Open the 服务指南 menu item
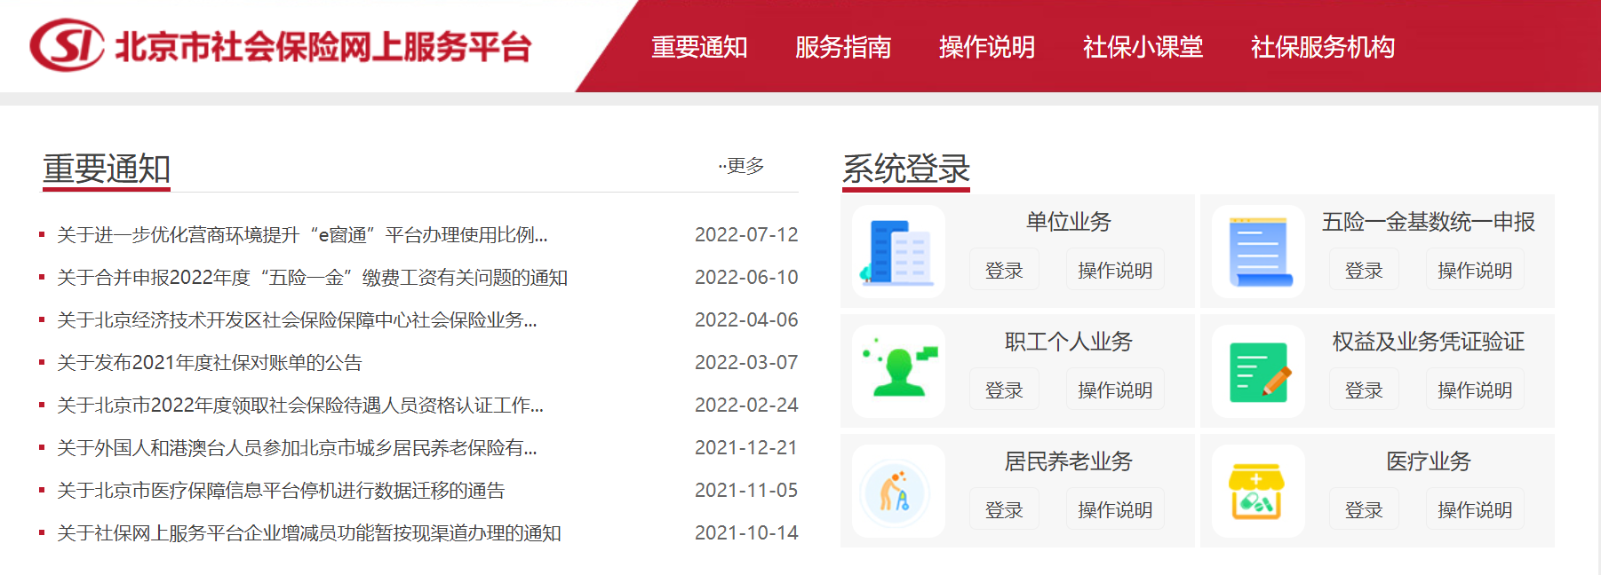The height and width of the screenshot is (575, 1601). [x=843, y=47]
